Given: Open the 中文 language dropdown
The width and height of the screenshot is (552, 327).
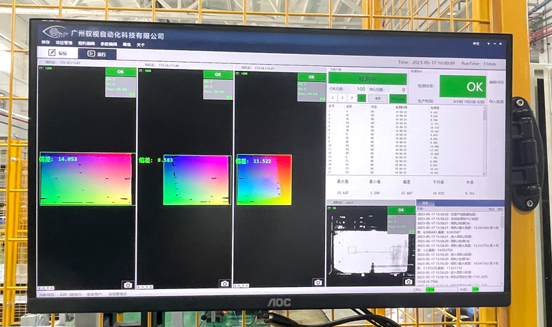Looking at the screenshot, I should point(477,43).
